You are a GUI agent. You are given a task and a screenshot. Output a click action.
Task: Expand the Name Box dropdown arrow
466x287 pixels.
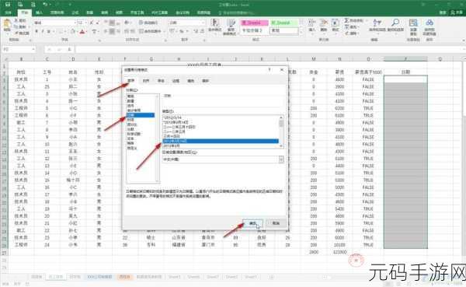click(33, 50)
